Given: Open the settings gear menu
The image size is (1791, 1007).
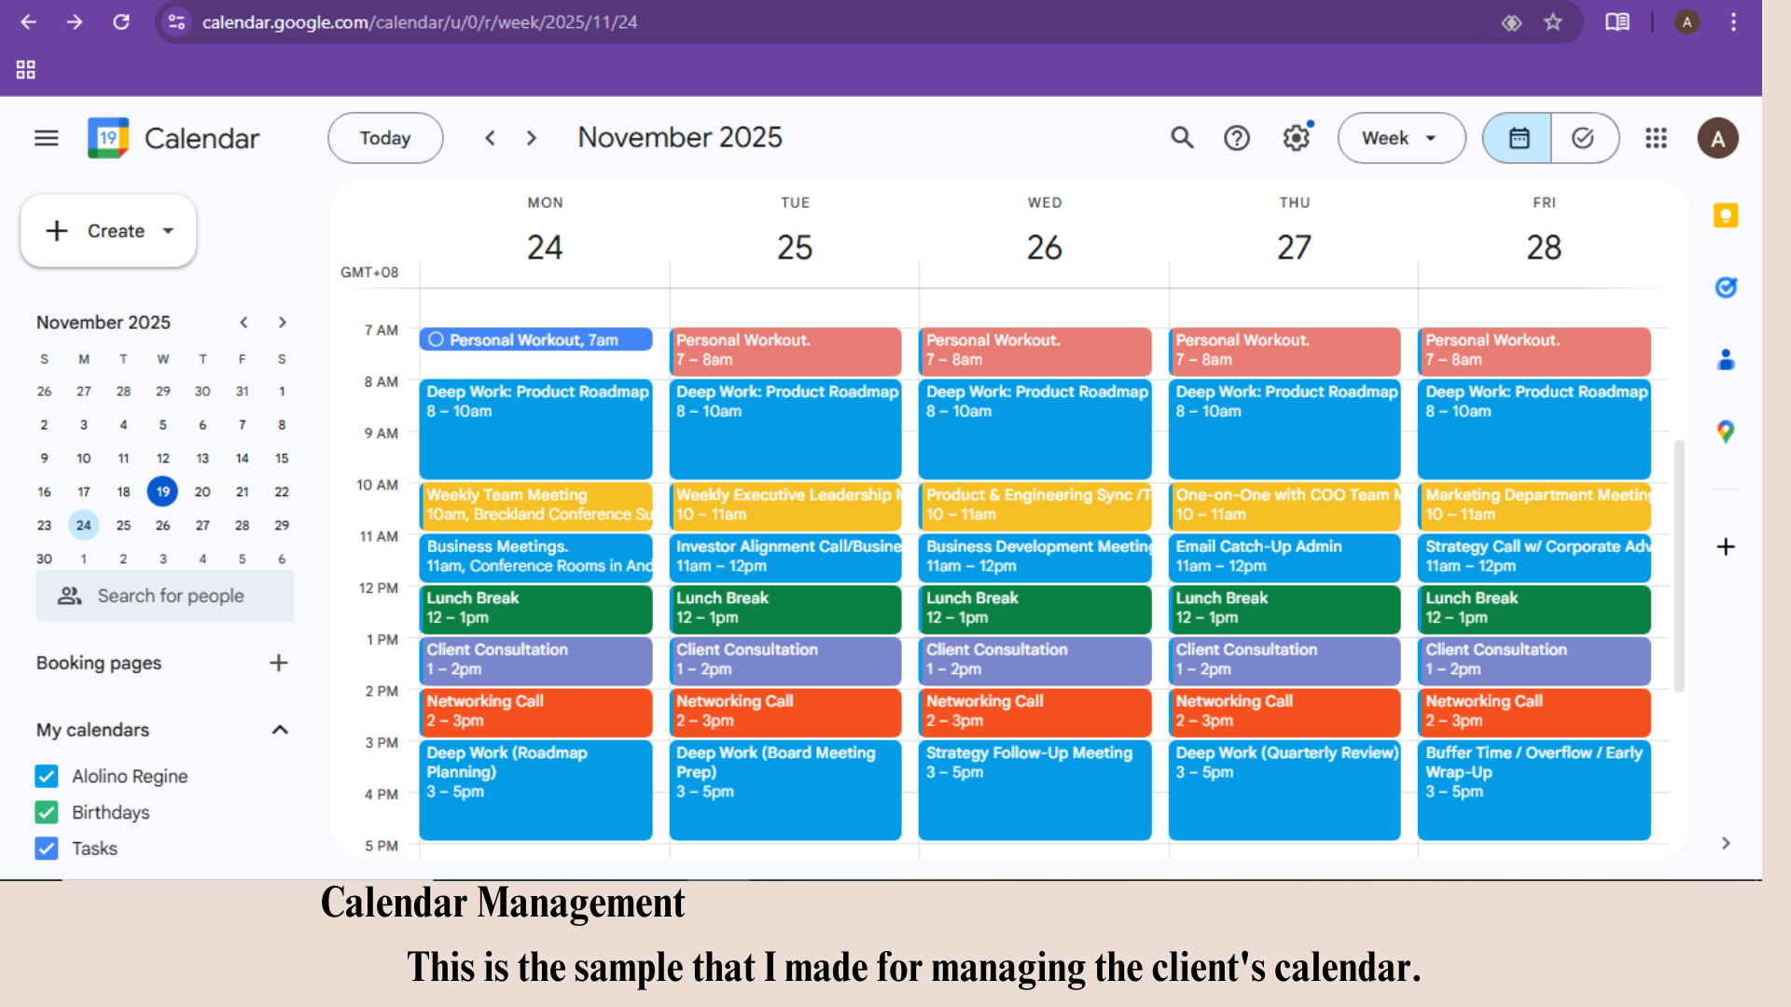Looking at the screenshot, I should point(1296,138).
